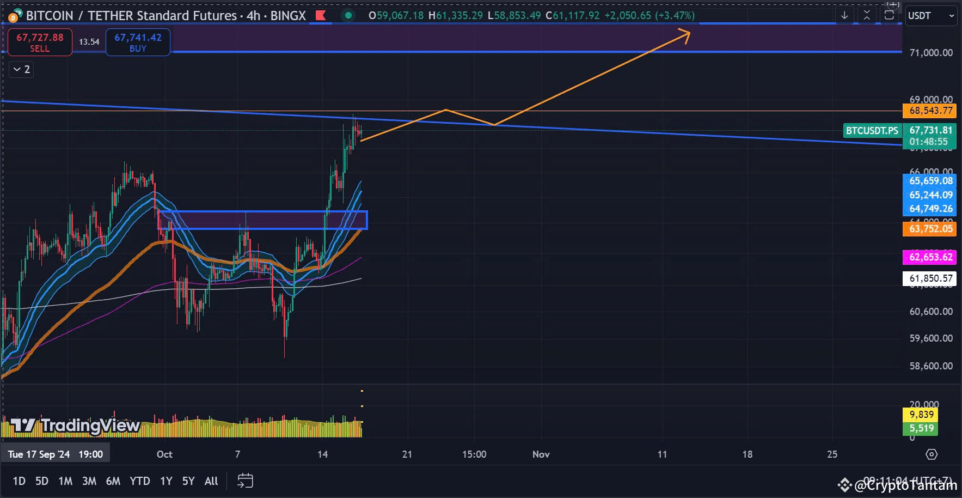Click the orange 68,543.77 price label
This screenshot has height=498, width=962.
click(930, 111)
